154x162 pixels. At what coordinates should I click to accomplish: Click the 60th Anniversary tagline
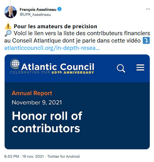(x=52, y=72)
